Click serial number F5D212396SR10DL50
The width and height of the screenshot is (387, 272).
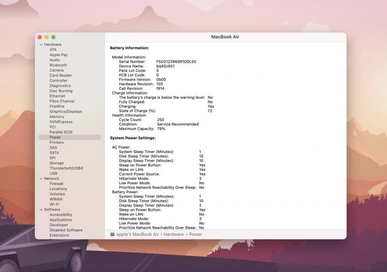[176, 62]
